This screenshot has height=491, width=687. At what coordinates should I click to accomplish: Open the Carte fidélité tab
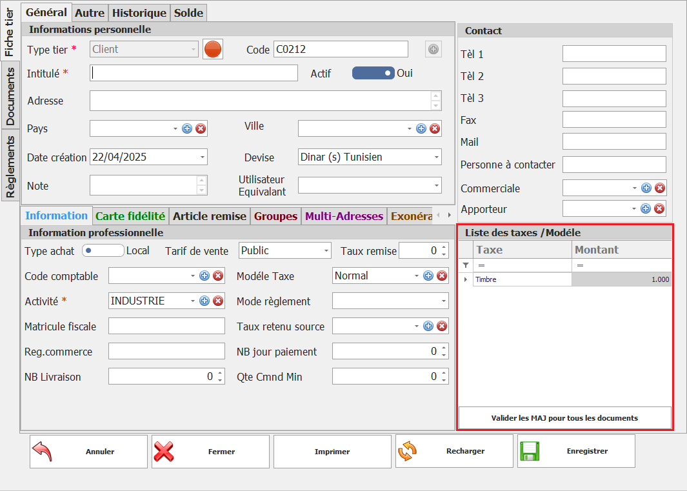(130, 216)
